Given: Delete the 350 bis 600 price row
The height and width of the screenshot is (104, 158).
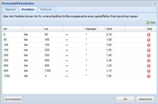Looking at the screenshot, I should (x=149, y=60).
